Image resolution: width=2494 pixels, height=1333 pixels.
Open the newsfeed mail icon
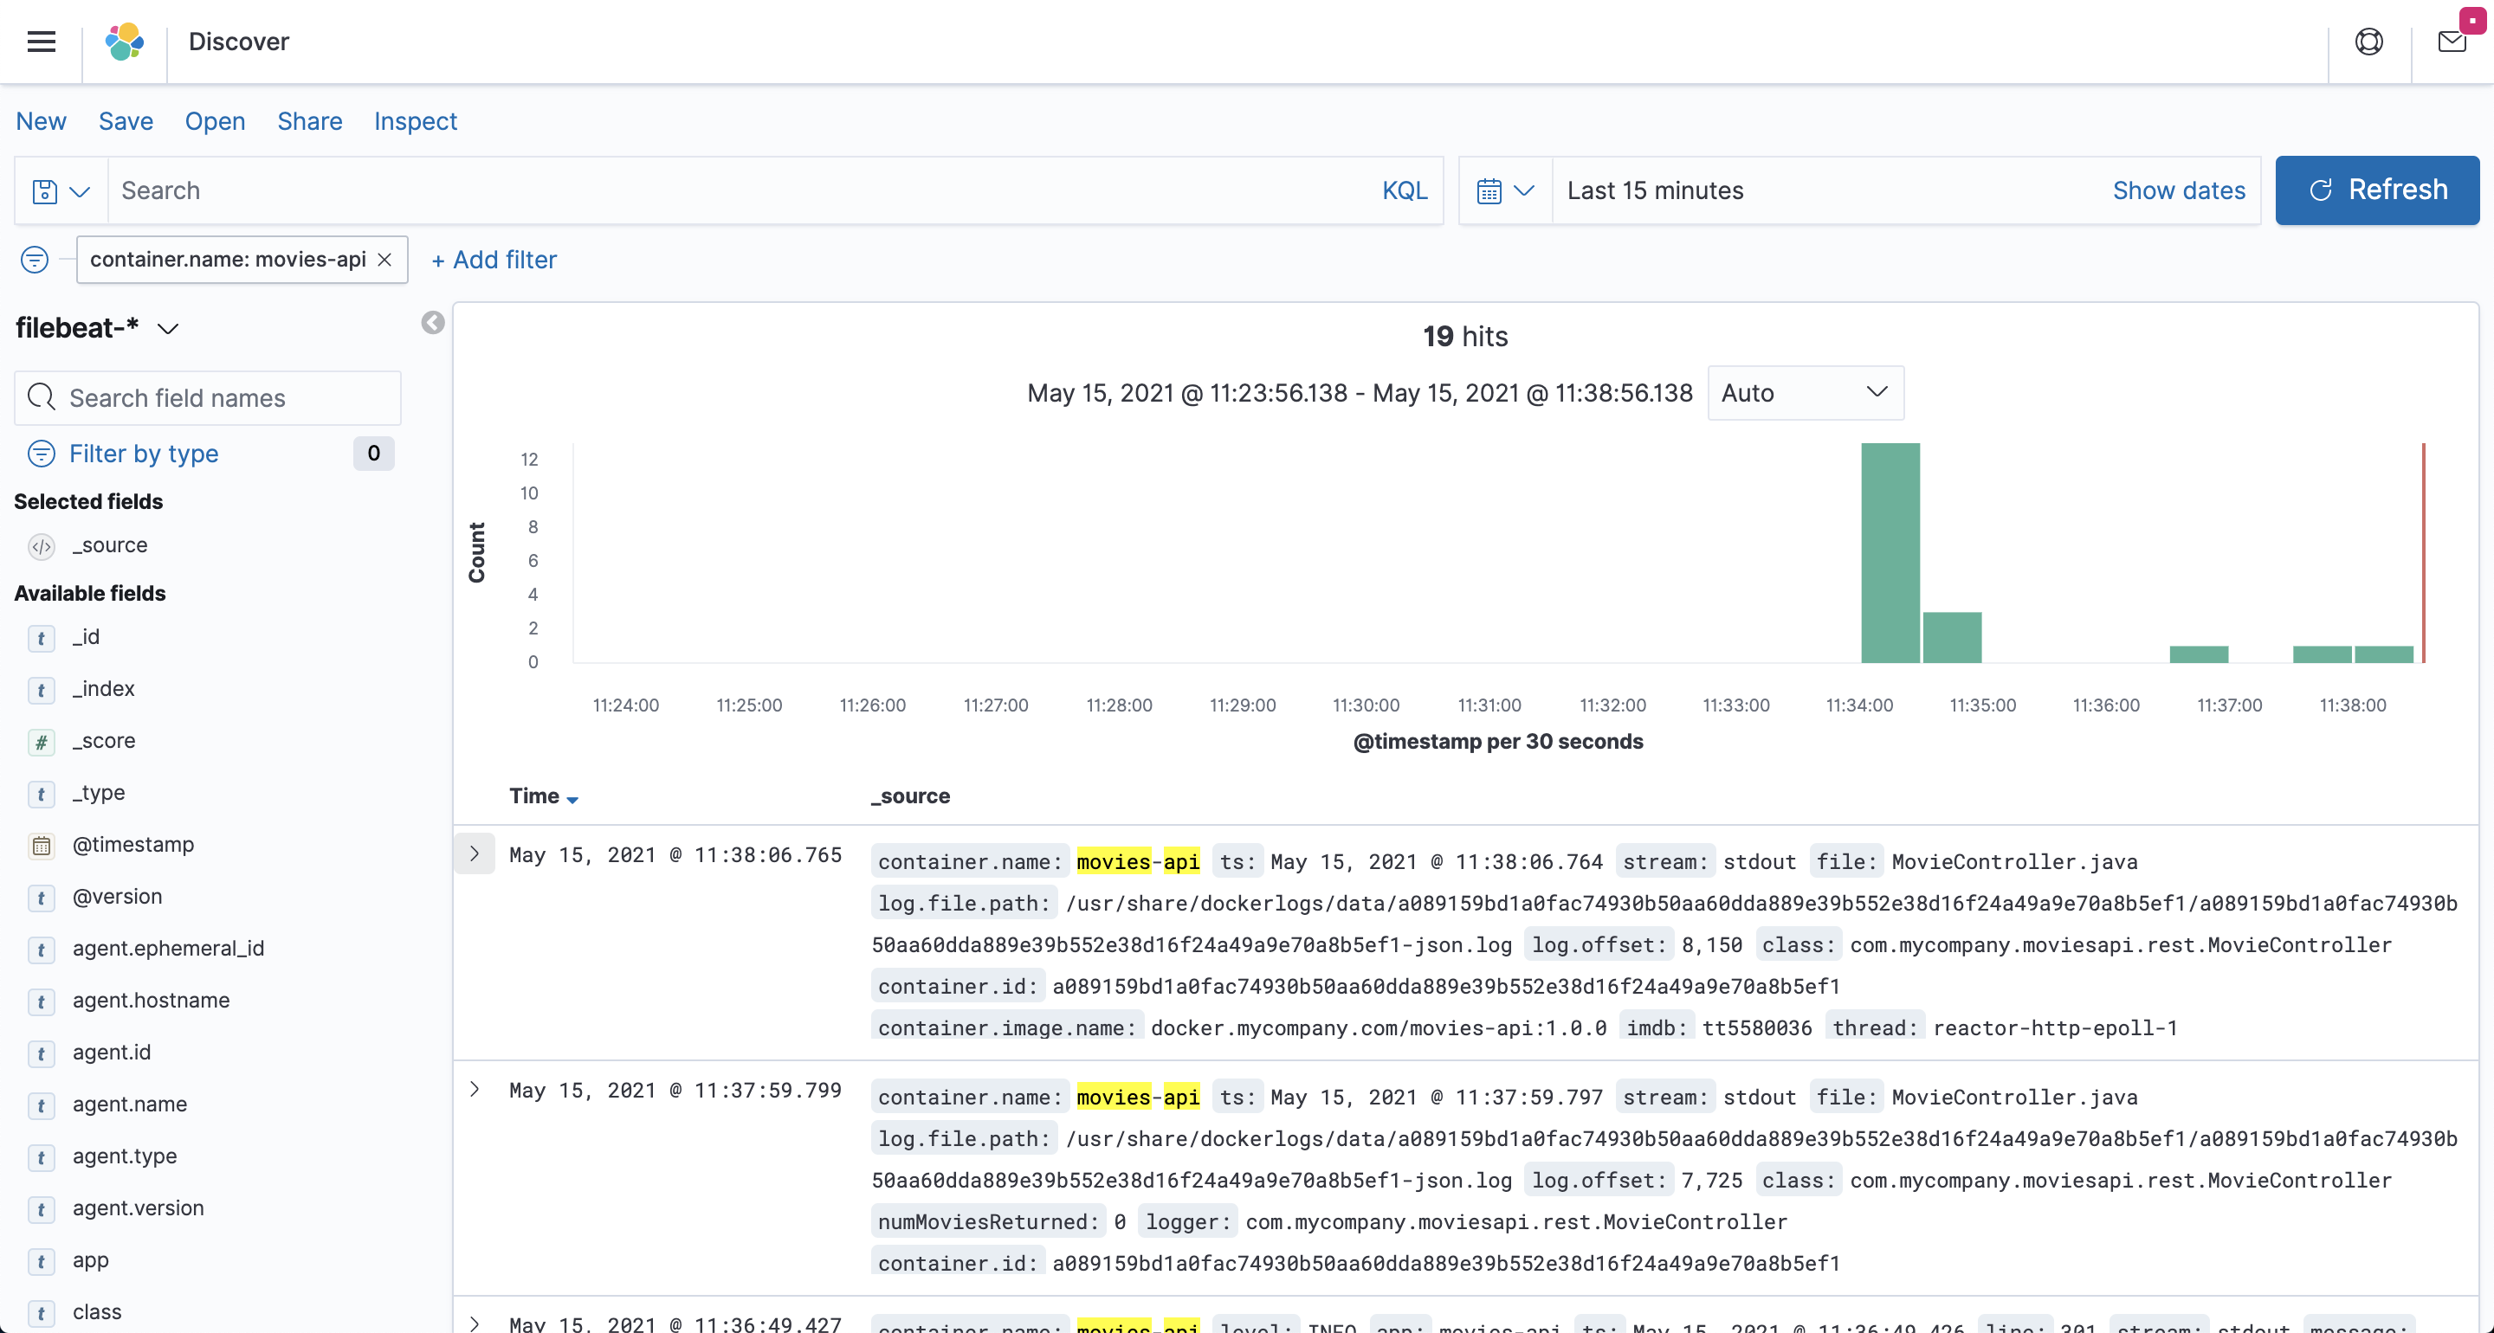pyautogui.click(x=2452, y=42)
